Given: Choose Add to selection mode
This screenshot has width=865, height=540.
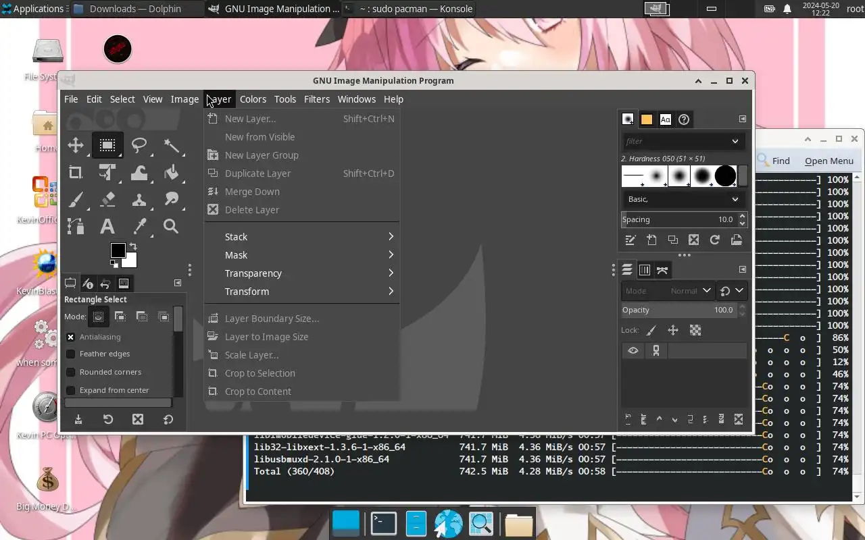Looking at the screenshot, I should [x=120, y=316].
